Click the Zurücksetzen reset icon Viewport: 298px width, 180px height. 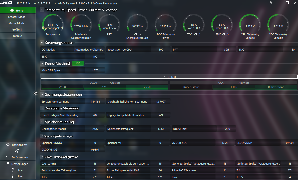tap(8, 157)
